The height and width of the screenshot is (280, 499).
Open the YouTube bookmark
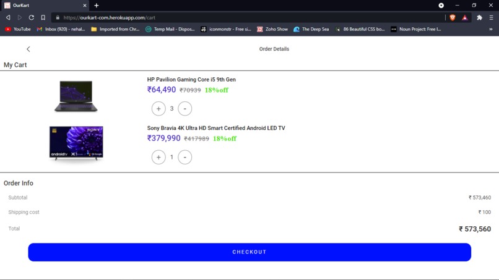[x=18, y=29]
